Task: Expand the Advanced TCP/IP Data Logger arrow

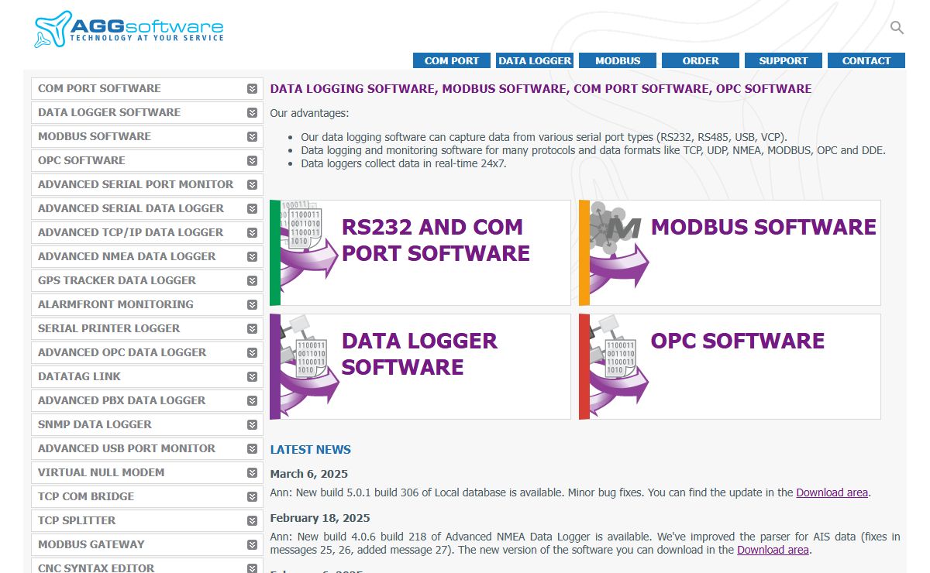Action: click(x=252, y=233)
